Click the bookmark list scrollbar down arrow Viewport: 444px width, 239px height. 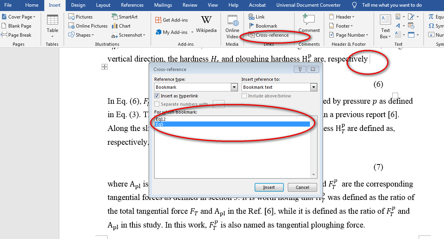pyautogui.click(x=314, y=175)
